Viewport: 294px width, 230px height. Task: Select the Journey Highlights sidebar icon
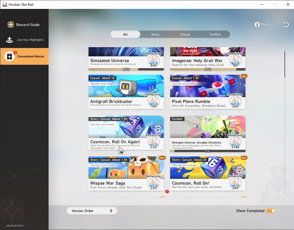9,40
